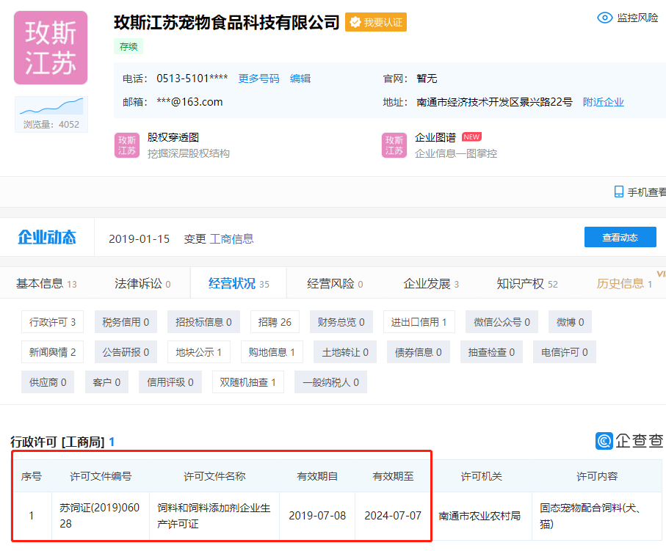The image size is (666, 551).
Task: Select the 行政许可 3 filter
Action: (52, 322)
